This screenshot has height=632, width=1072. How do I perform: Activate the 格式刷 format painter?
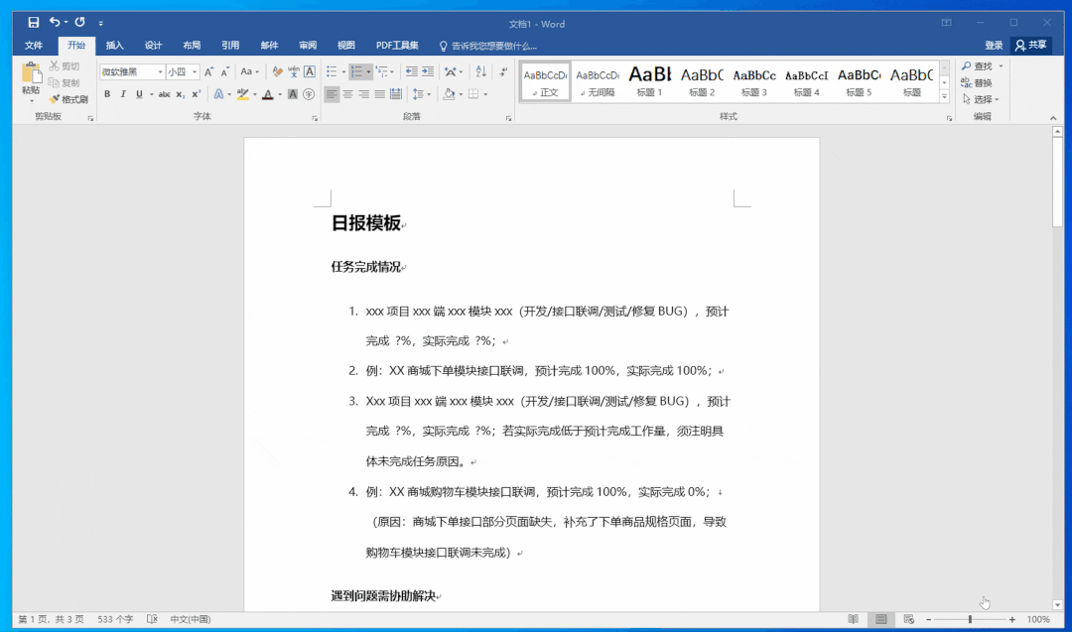click(68, 99)
